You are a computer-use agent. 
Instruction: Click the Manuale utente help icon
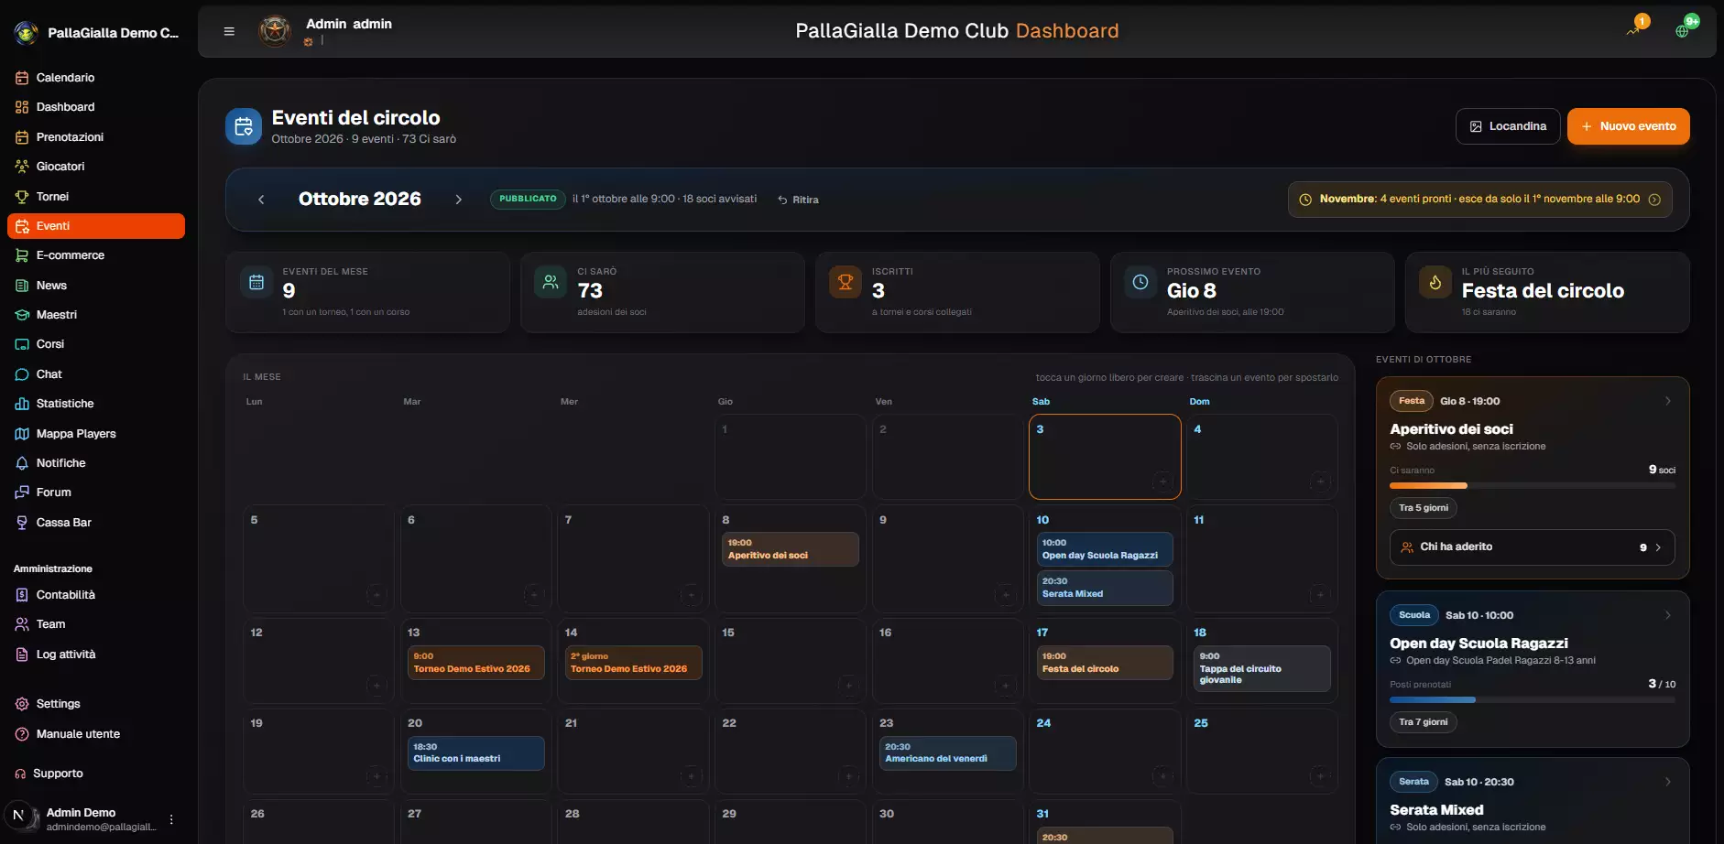pyautogui.click(x=22, y=734)
